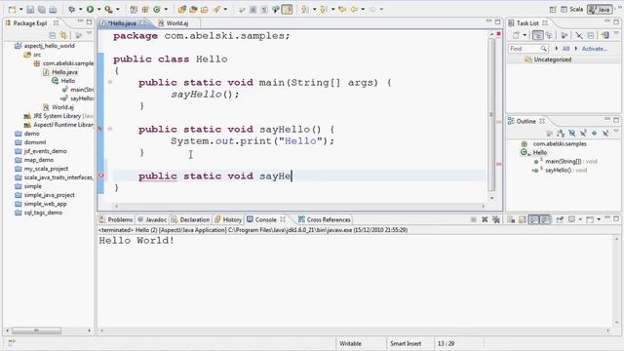
Task: Open Outline view menu triangle
Action: [616, 131]
